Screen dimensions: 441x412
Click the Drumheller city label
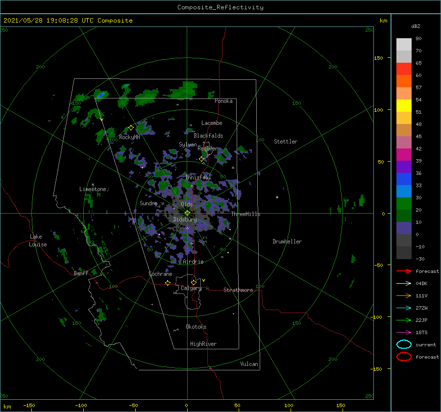[287, 242]
